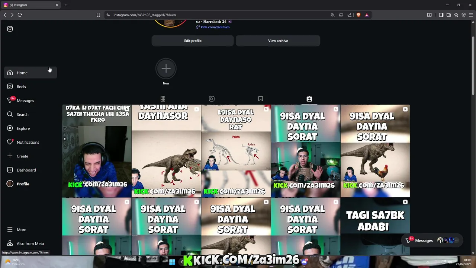Open the reel showing dinosaur with rooster
476x268 pixels.
375,151
